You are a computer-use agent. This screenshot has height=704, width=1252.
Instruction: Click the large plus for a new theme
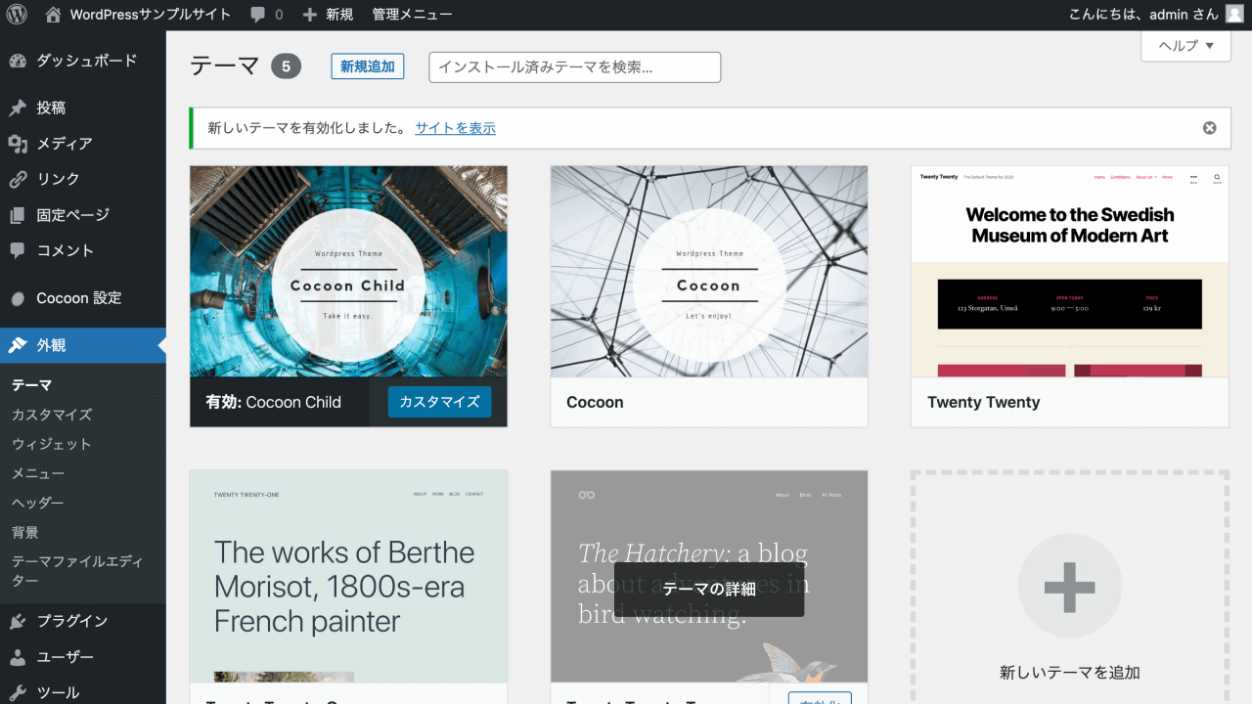[1069, 587]
